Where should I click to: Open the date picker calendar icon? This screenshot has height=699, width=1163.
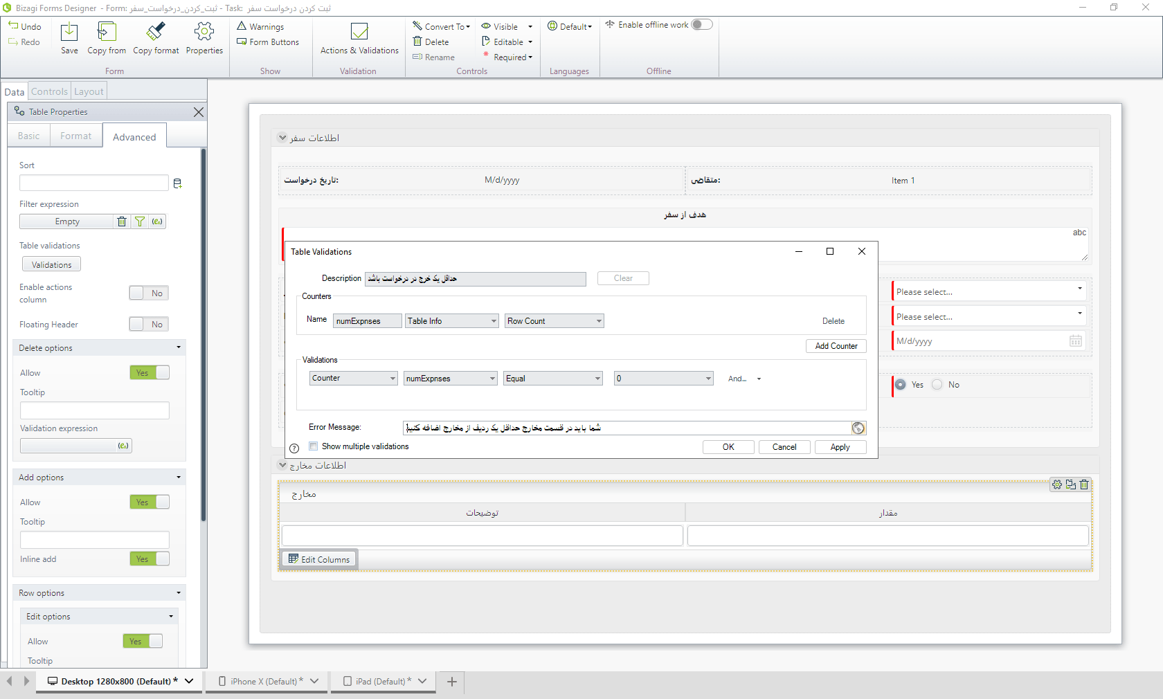tap(1076, 341)
